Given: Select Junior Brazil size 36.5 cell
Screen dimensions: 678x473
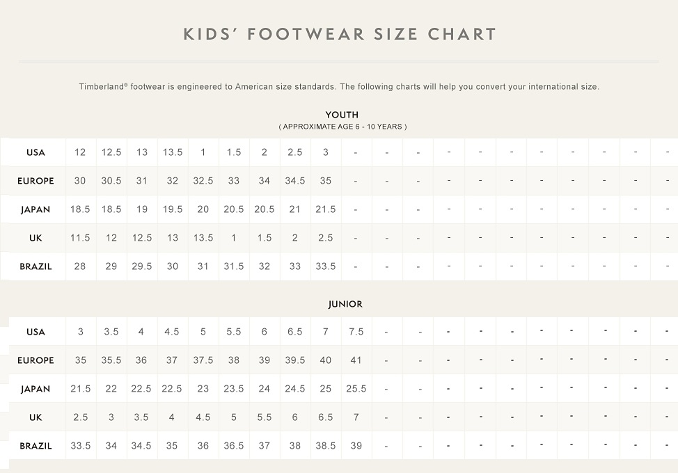Looking at the screenshot, I should point(234,446).
